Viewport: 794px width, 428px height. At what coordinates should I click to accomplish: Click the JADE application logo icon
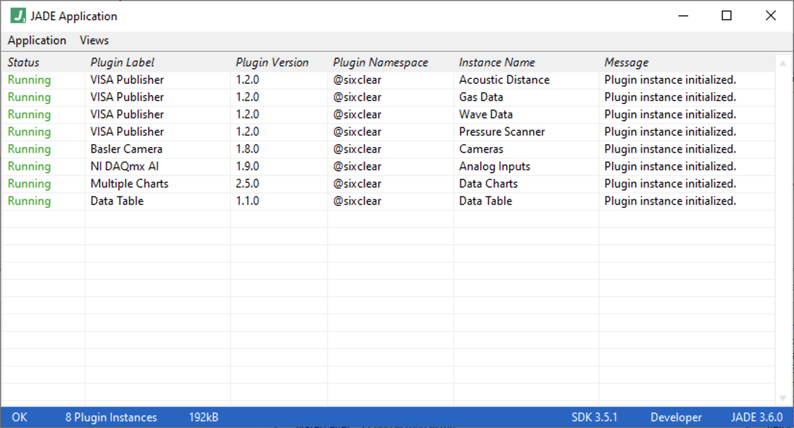(18, 16)
